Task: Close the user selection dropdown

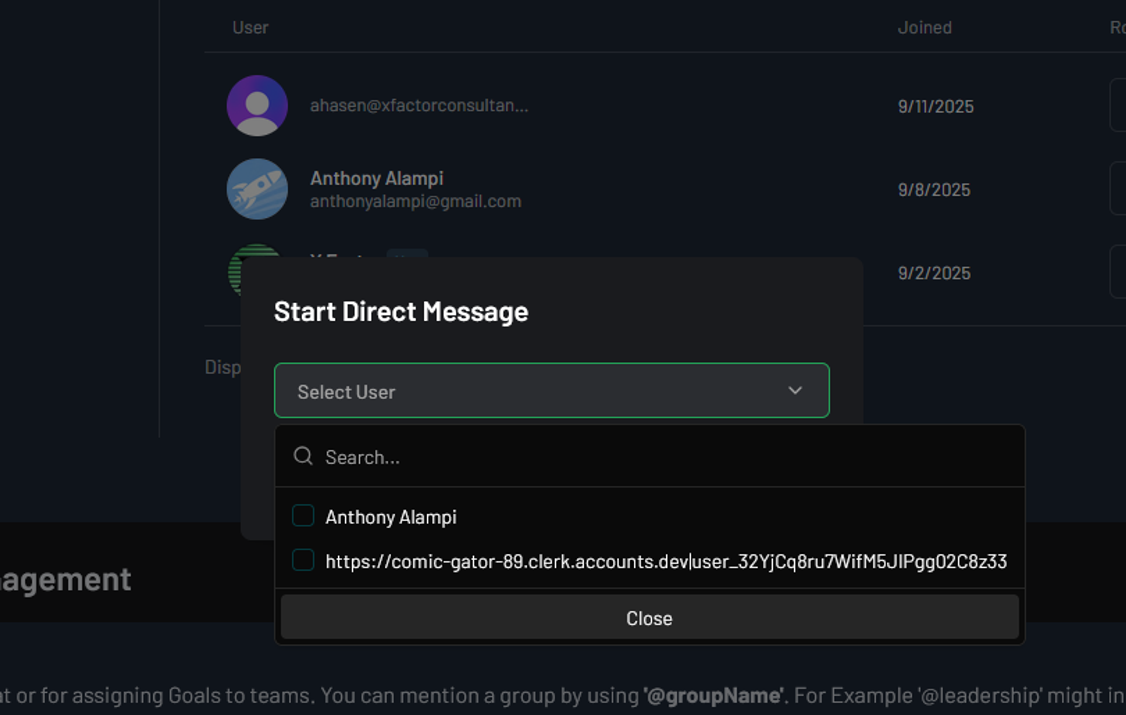Action: pos(650,617)
